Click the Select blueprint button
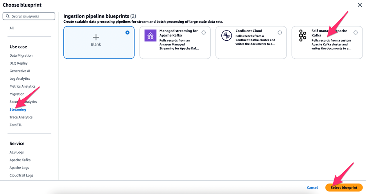 344,187
